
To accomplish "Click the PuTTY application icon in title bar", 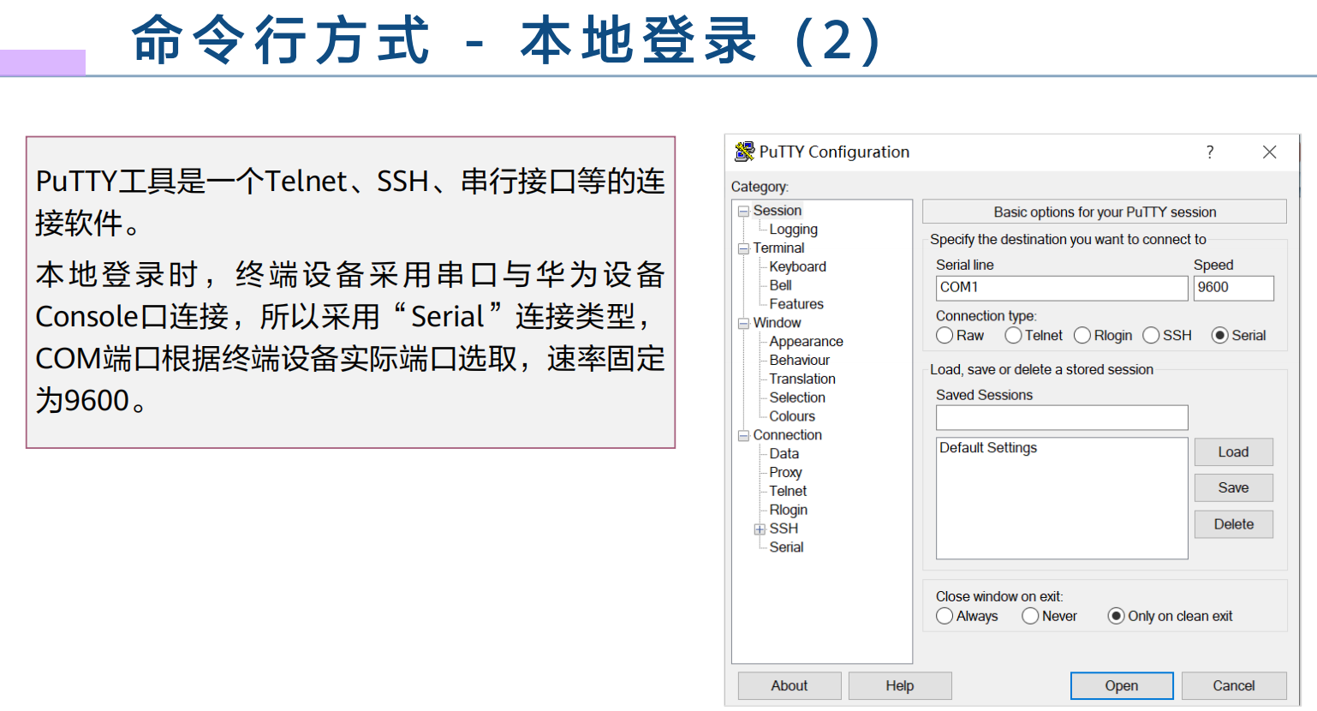I will 744,152.
